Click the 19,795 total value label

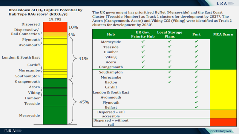point(55,19)
